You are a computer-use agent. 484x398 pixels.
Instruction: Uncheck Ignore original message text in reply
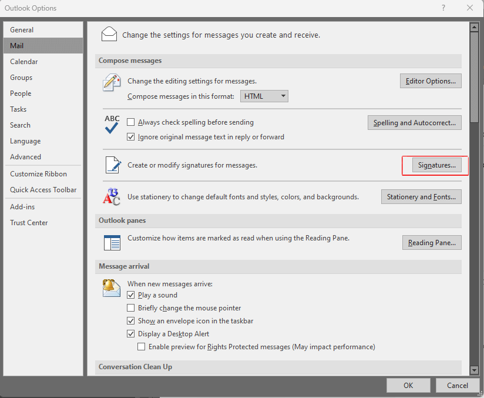130,137
